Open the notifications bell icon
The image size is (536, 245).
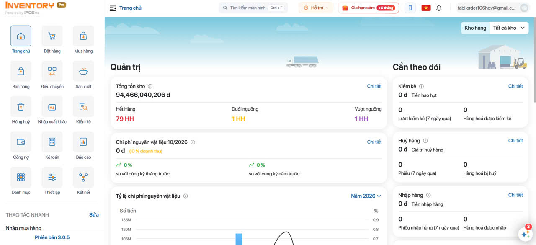click(439, 8)
